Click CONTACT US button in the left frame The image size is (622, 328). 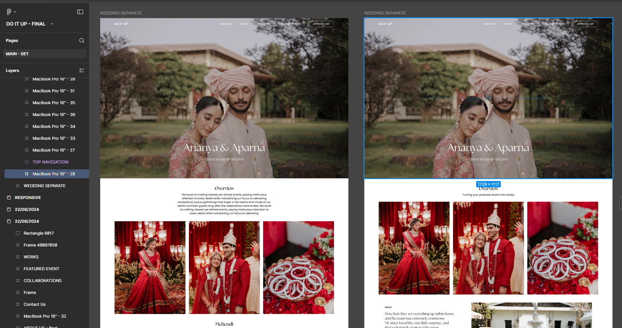[321, 24]
